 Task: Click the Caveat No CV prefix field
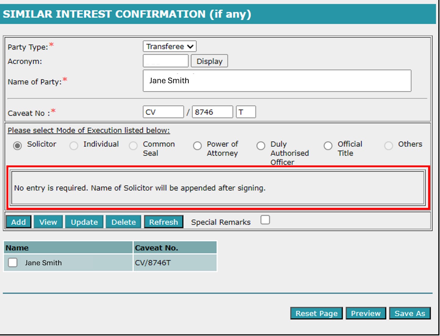tap(163, 112)
